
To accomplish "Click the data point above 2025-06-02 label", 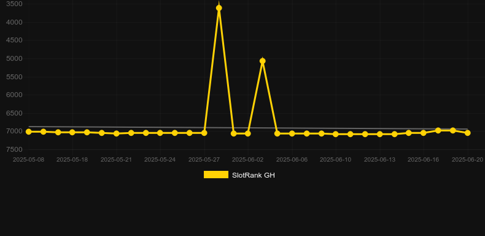I will tap(248, 133).
